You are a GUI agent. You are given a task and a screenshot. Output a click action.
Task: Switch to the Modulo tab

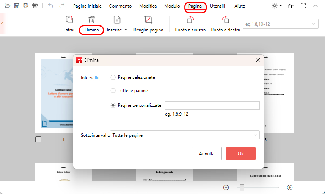pyautogui.click(x=172, y=6)
